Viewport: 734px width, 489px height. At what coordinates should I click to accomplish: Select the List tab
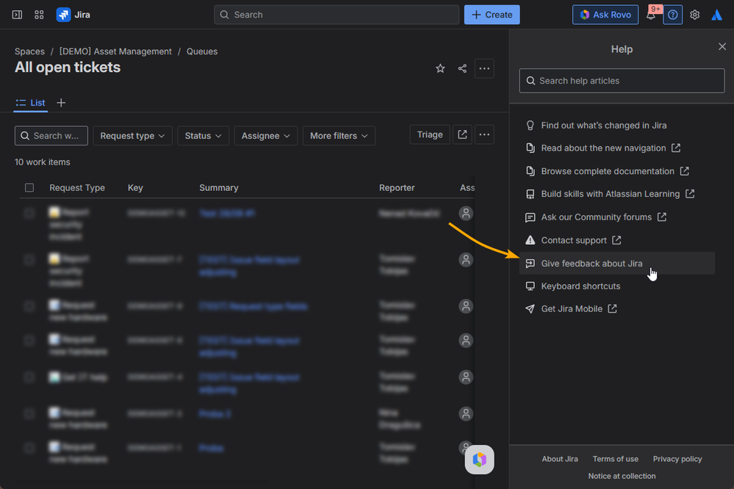(30, 103)
